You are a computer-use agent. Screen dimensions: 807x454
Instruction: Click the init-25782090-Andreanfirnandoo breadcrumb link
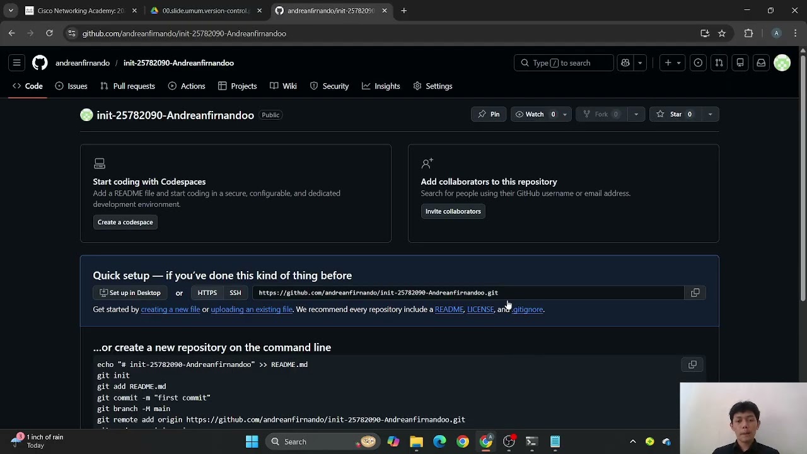click(x=178, y=63)
